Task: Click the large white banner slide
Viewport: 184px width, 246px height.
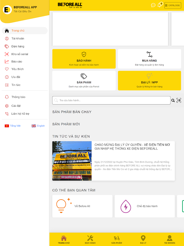Action: 110,29
